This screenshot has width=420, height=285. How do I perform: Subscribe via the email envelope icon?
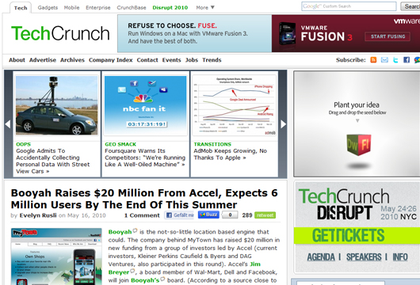tap(384, 60)
